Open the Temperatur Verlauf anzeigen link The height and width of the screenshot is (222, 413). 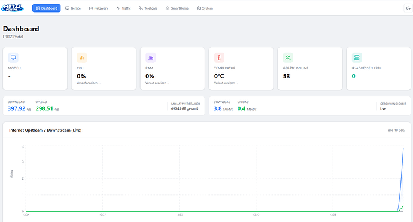click(x=226, y=83)
